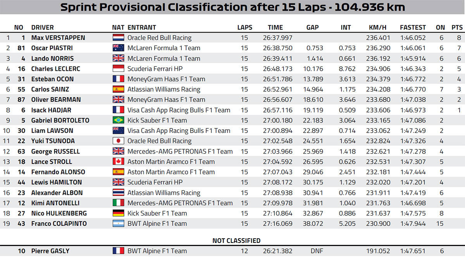Viewport: 465px width, 258px height.
Task: Select the German flag next to Nico Hulkenberg
Action: click(x=118, y=213)
